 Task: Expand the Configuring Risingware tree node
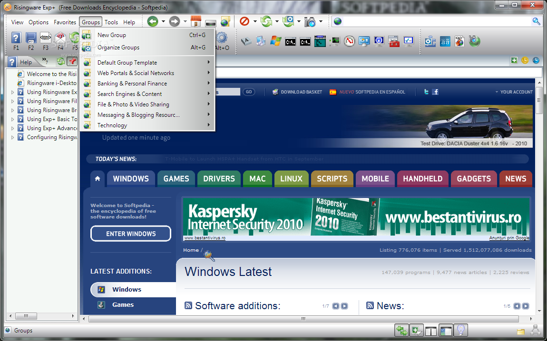[12, 138]
